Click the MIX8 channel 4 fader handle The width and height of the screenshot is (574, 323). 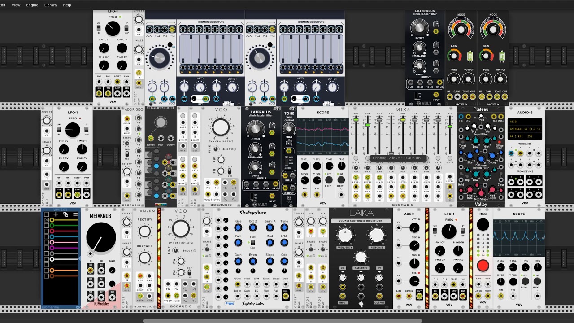click(x=391, y=153)
